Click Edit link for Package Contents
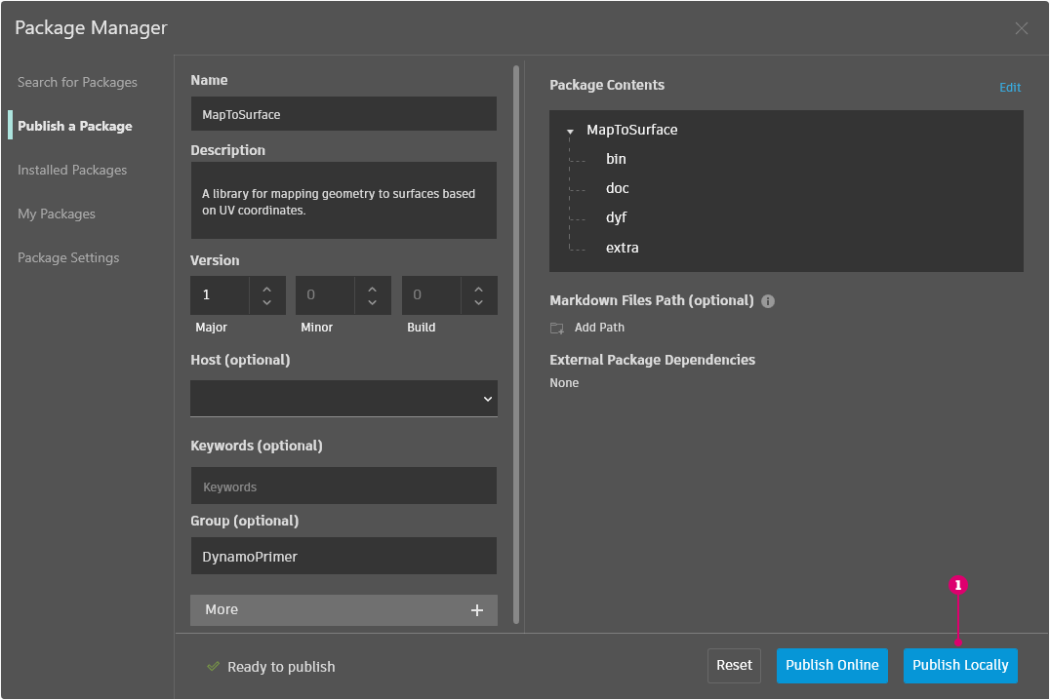Image resolution: width=1050 pixels, height=700 pixels. pyautogui.click(x=1010, y=88)
